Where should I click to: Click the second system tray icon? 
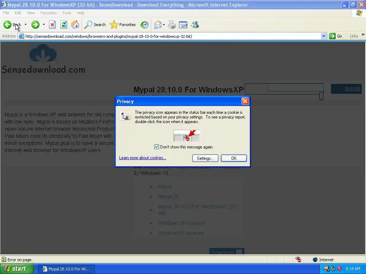[333, 269]
